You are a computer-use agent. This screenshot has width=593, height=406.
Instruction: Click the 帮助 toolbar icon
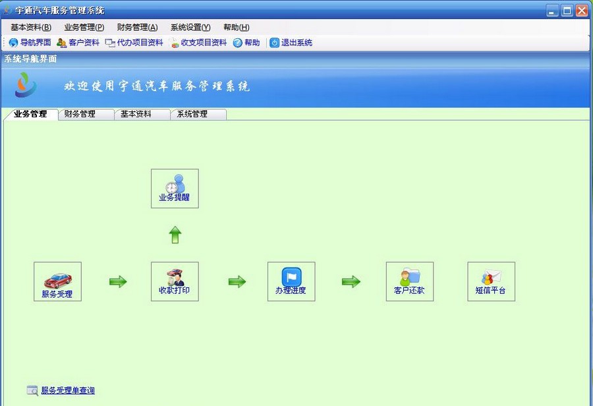[246, 42]
